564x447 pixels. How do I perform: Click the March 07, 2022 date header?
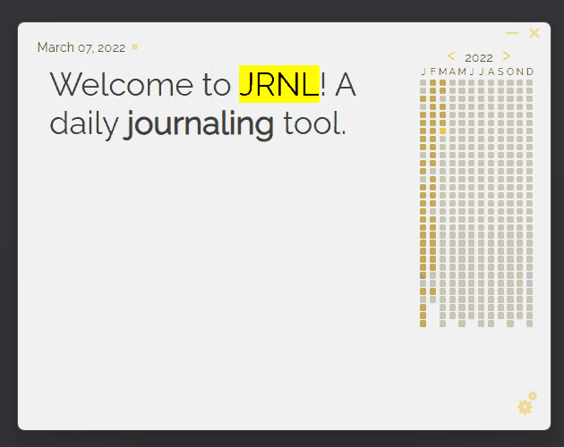(81, 47)
